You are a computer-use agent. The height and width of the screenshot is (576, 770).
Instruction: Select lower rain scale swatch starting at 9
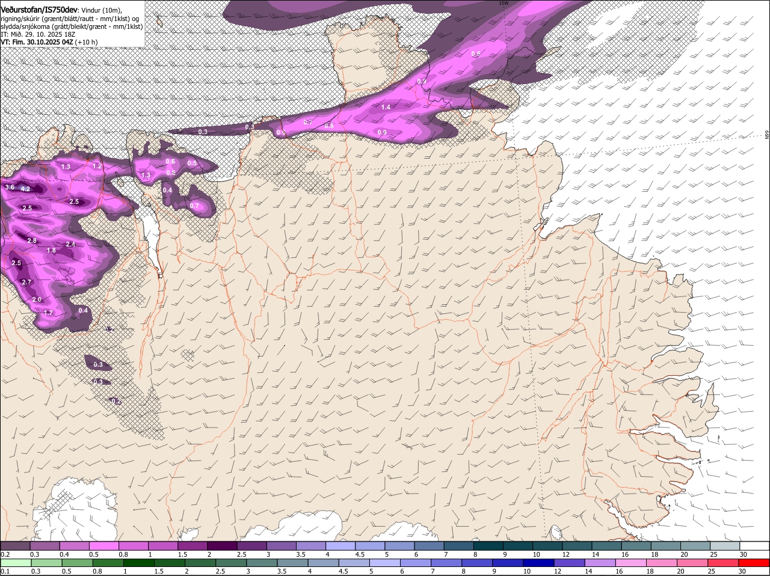tap(508, 563)
